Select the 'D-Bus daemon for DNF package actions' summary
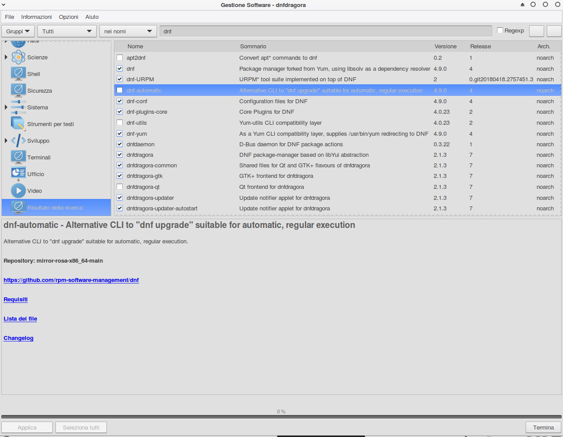This screenshot has height=437, width=563. [291, 144]
